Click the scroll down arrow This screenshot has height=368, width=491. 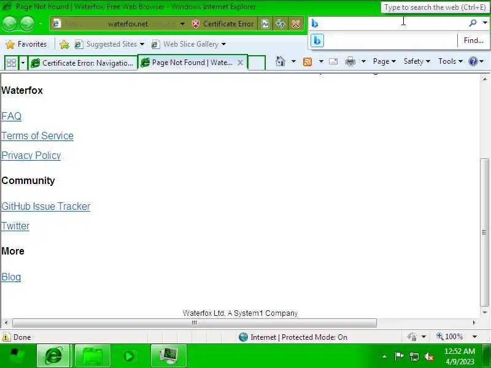pos(485,312)
